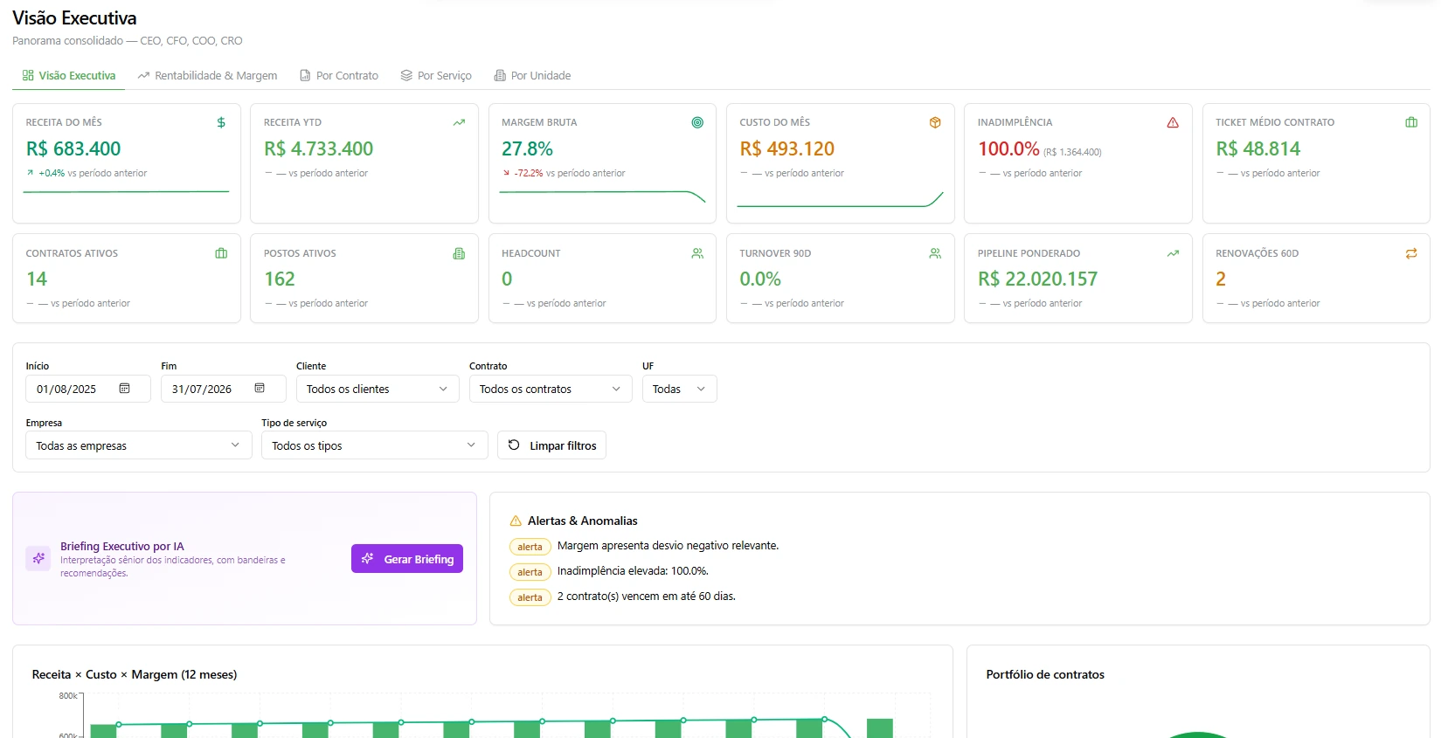Click the Briefing Executivo por IA title
Image resolution: width=1441 pixels, height=738 pixels.
click(122, 546)
